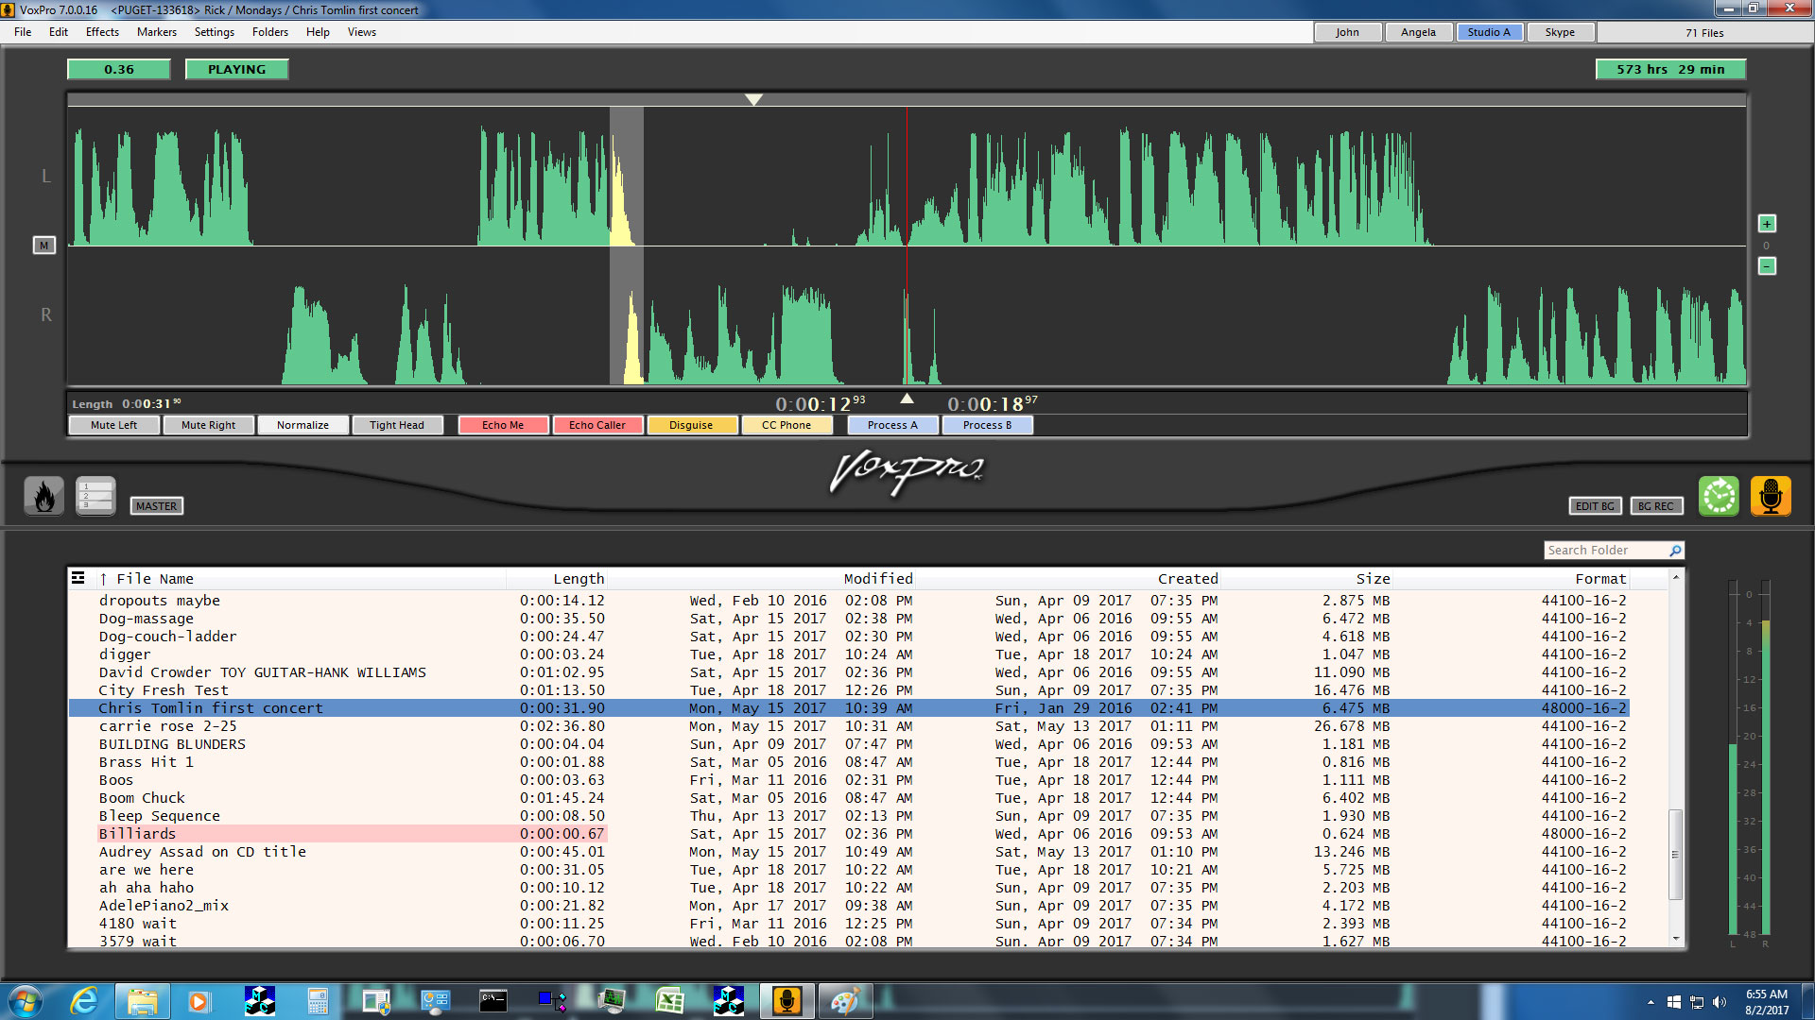Select the Studio A tab

(x=1489, y=32)
